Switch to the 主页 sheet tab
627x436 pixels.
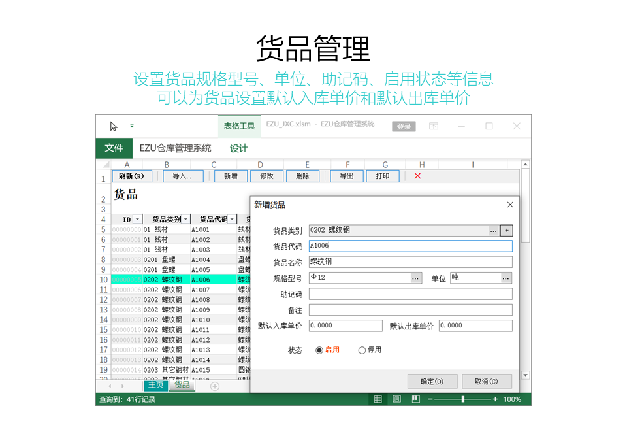tap(156, 385)
